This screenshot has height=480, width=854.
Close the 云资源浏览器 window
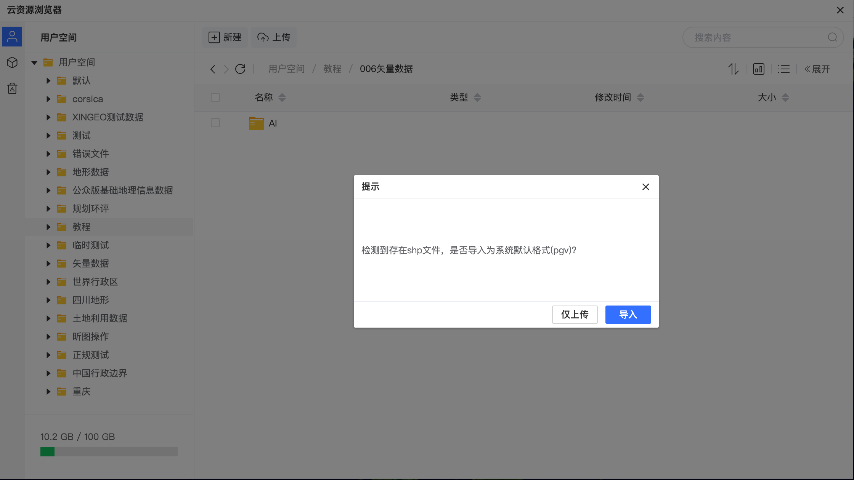tap(840, 10)
